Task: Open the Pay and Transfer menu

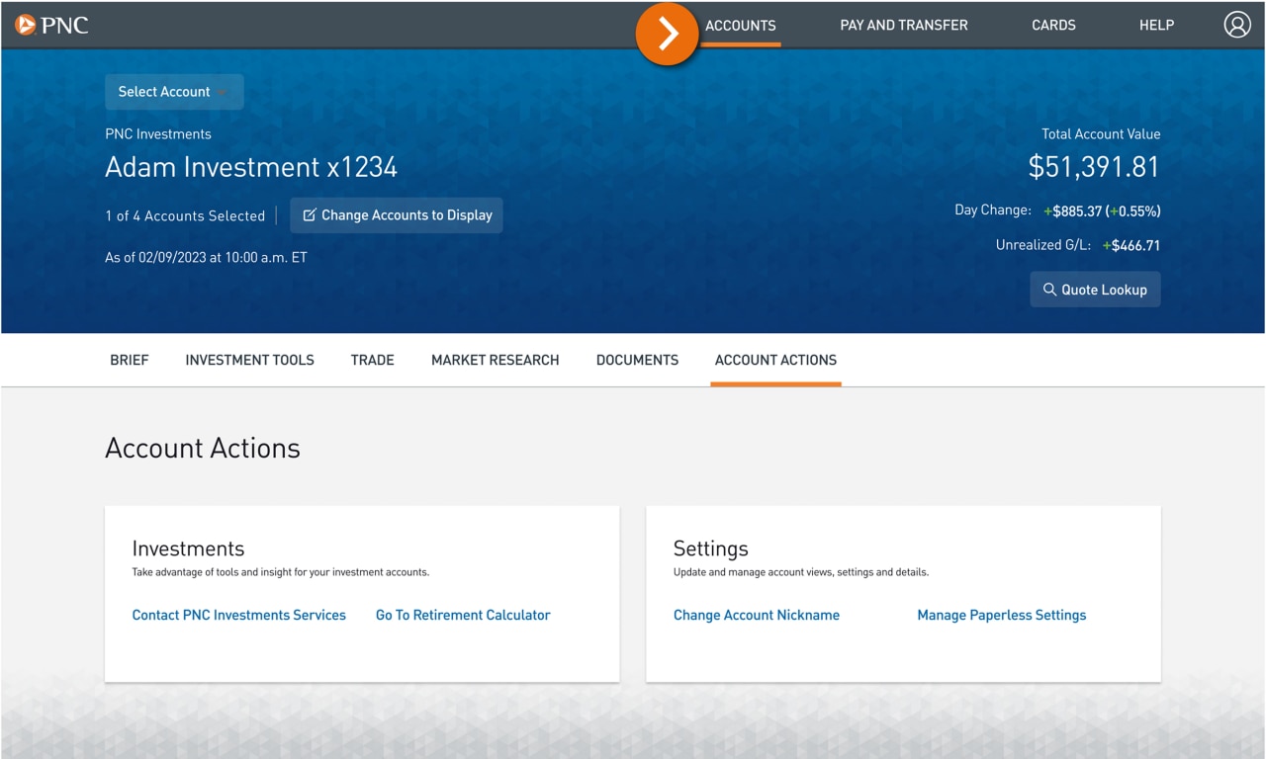Action: point(903,25)
